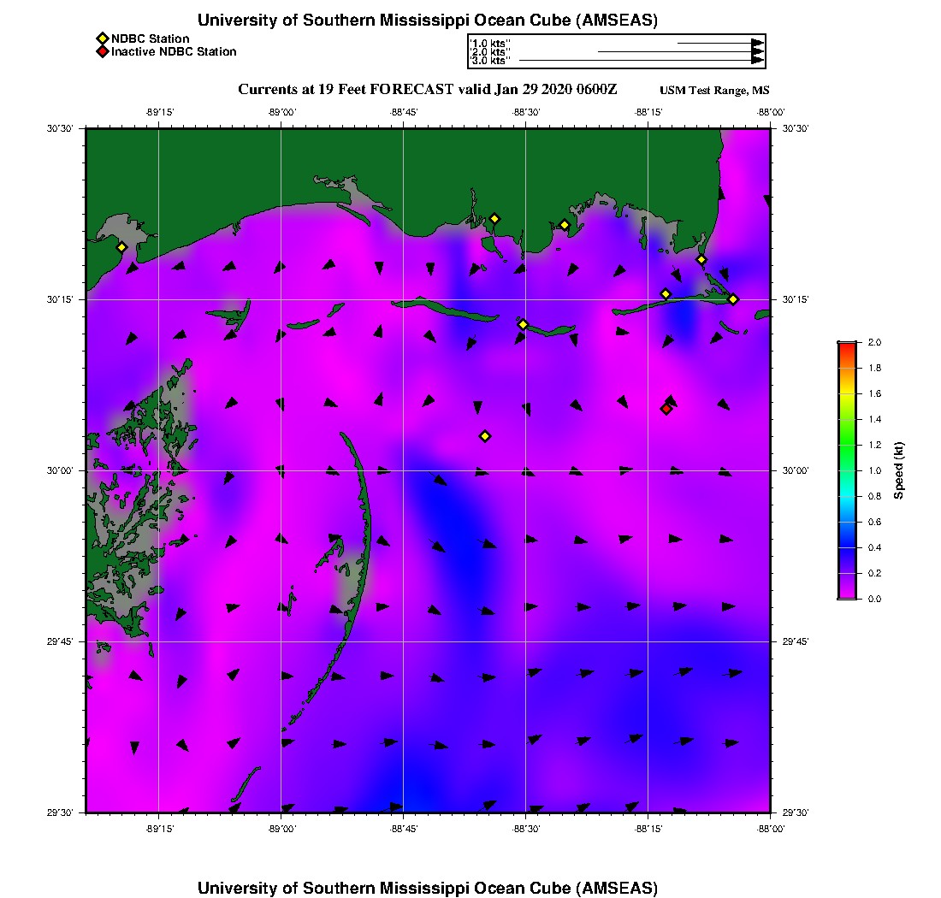Click the 30'30' label on the right axis
This screenshot has height=898, width=941.
click(x=796, y=129)
